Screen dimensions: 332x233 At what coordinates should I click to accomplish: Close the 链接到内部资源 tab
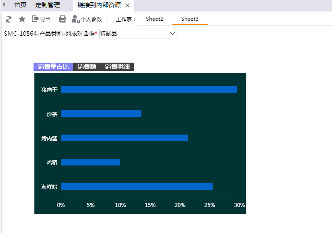pos(127,5)
